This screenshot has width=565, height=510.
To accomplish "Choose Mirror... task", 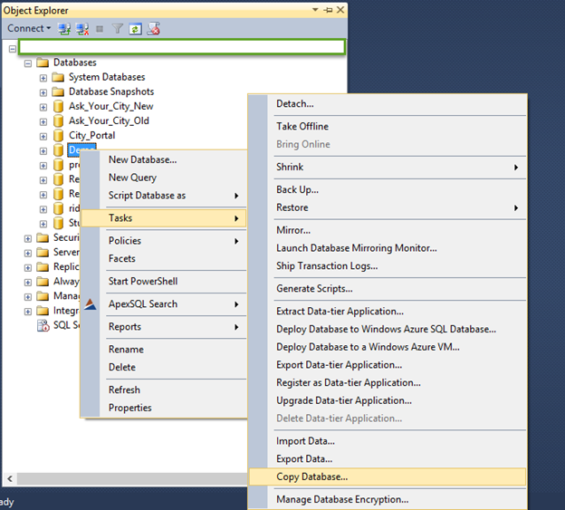I will pyautogui.click(x=388, y=230).
